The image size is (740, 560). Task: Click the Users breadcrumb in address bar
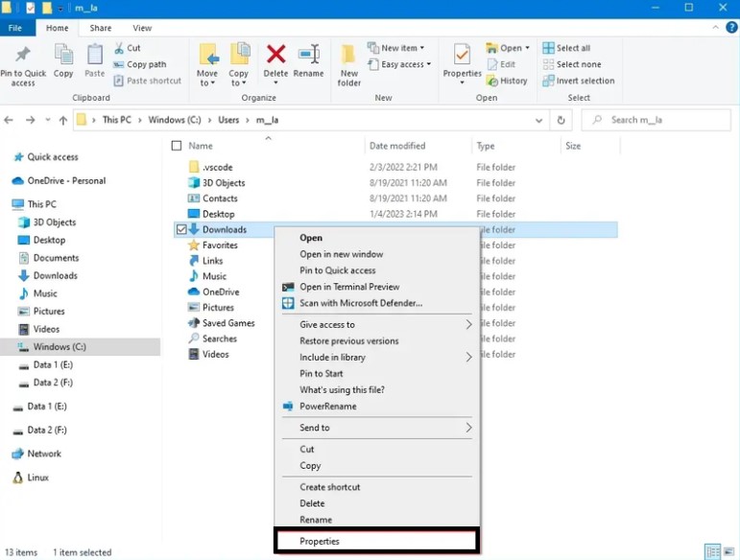[x=228, y=120]
